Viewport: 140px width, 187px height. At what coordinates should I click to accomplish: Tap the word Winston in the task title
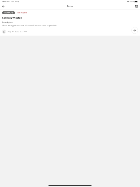17,18
